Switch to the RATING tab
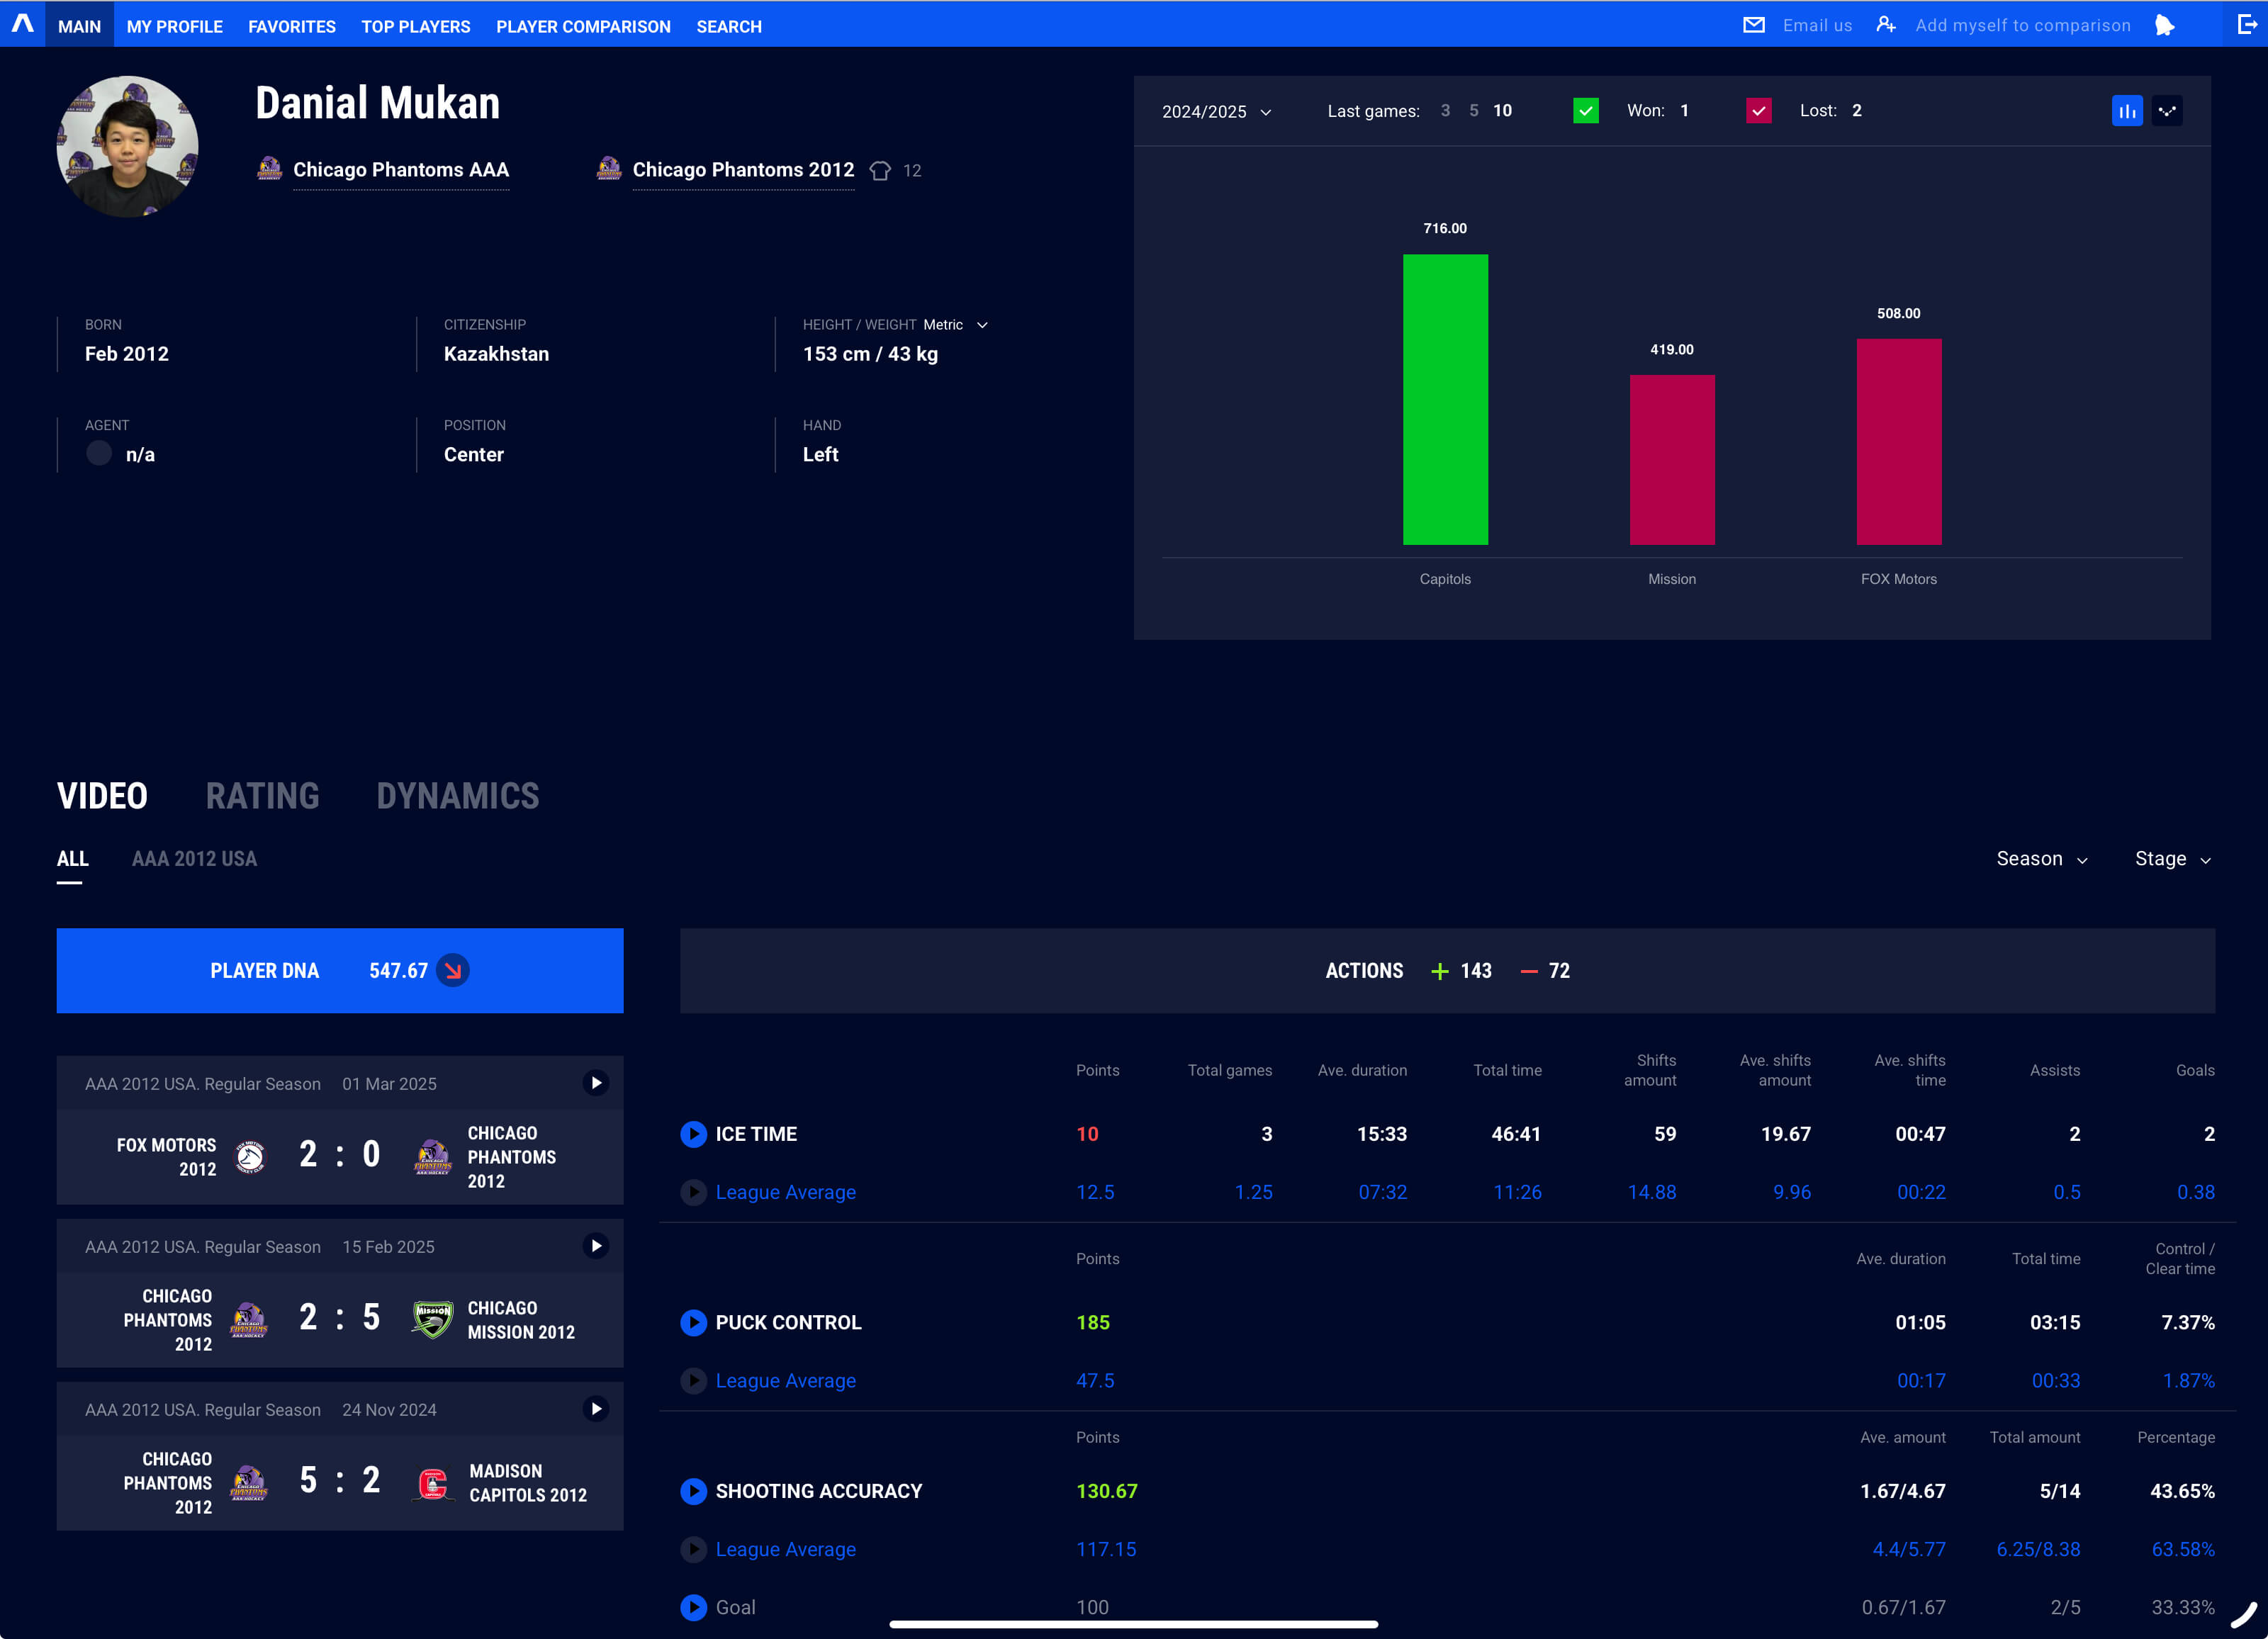This screenshot has height=1639, width=2268. 262,796
